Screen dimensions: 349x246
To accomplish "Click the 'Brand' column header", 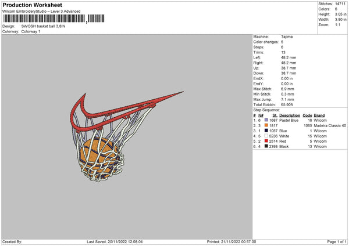I will coord(319,115).
